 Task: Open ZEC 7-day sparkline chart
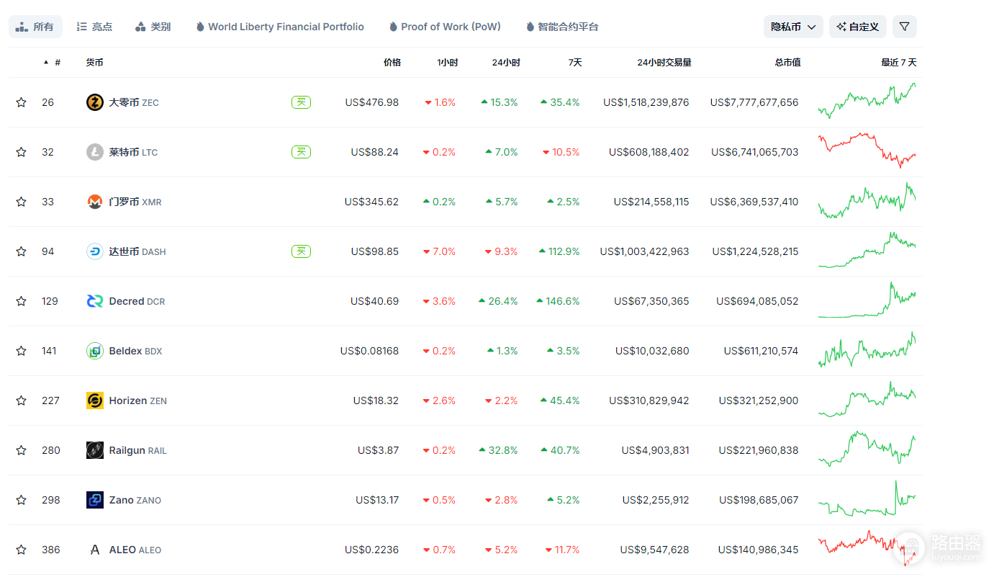867,102
